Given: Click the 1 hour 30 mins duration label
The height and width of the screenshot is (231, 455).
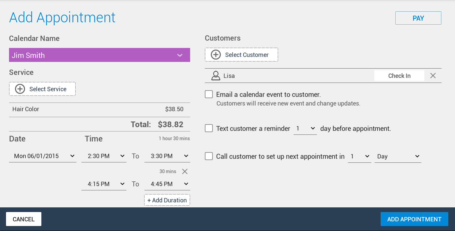Looking at the screenshot, I should (x=174, y=138).
